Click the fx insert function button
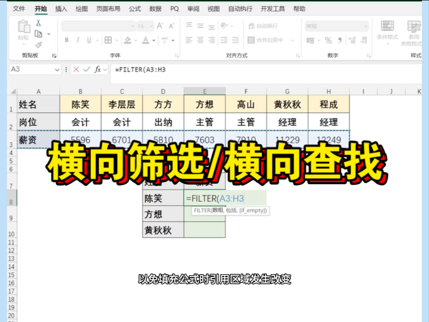Screen dimensions: 429x322 click(97, 69)
